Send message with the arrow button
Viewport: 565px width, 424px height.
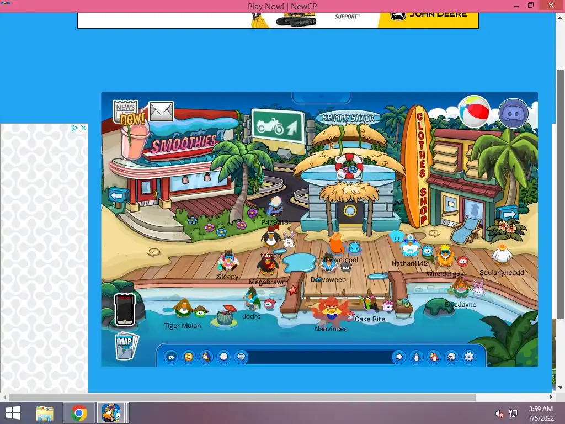coord(399,357)
